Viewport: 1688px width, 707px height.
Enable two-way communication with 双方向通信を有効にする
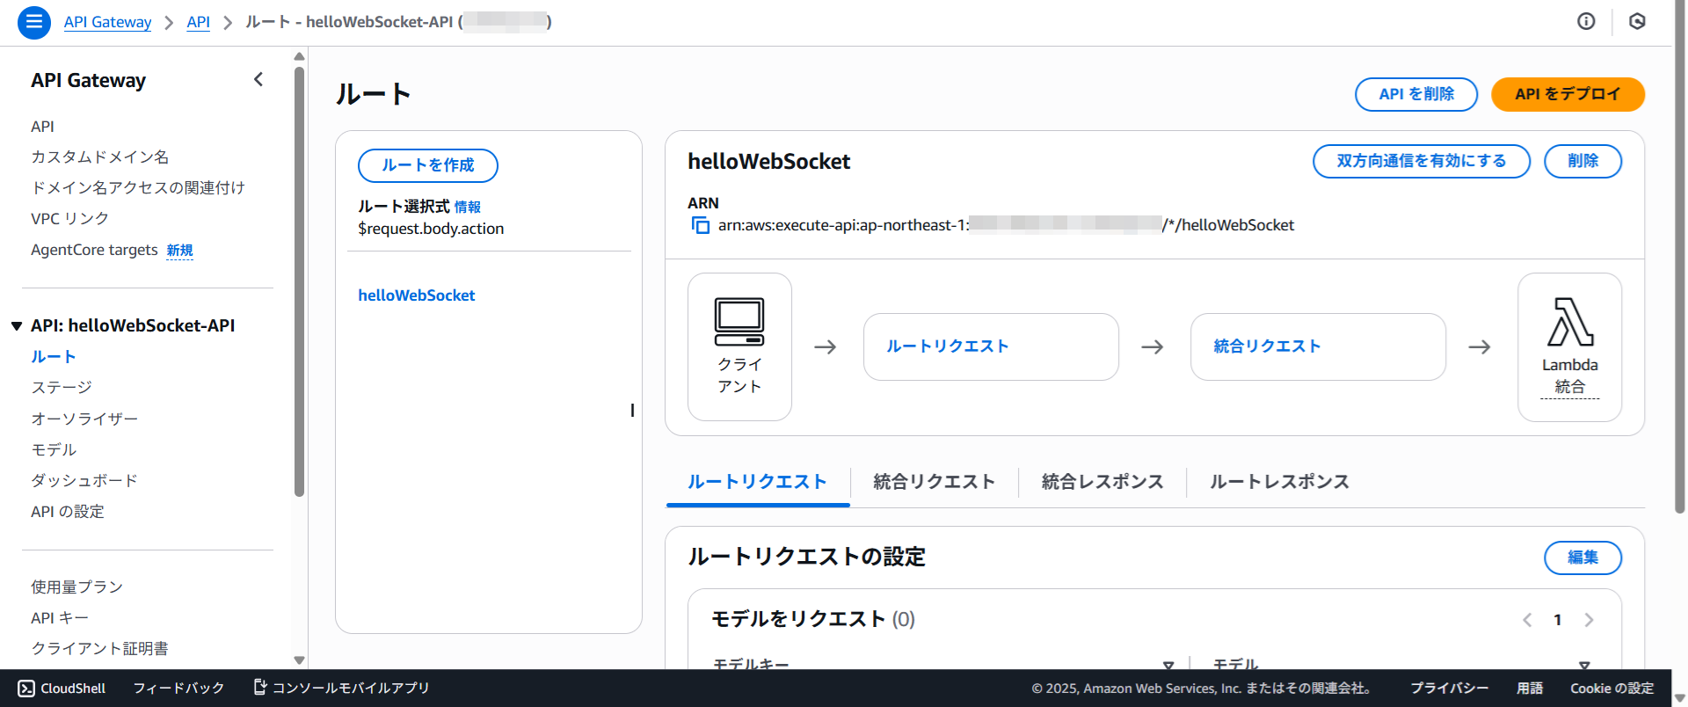click(1421, 161)
